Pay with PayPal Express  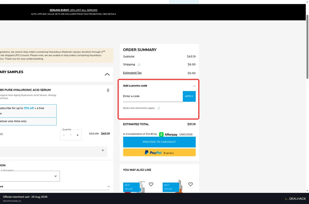point(159,153)
